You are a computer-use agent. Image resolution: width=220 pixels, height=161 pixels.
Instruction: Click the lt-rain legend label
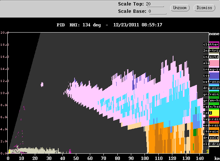[x=211, y=131]
